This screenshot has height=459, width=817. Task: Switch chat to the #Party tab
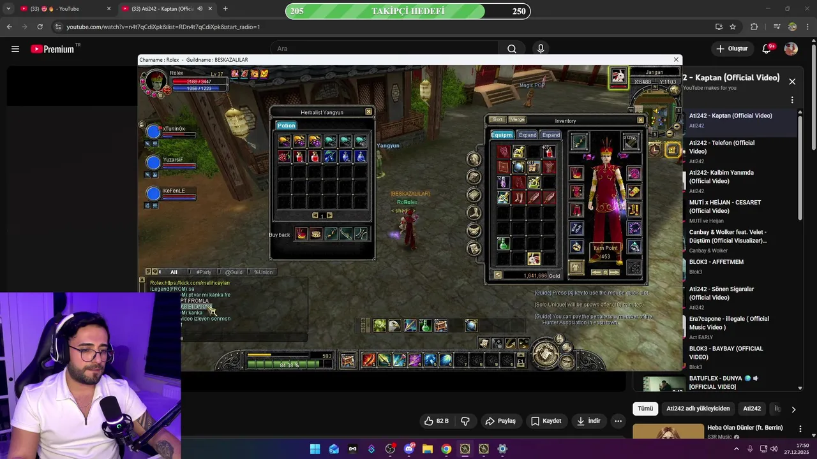204,272
